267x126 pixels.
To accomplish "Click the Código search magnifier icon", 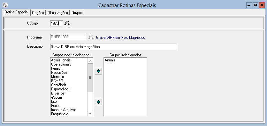I will point(67,24).
